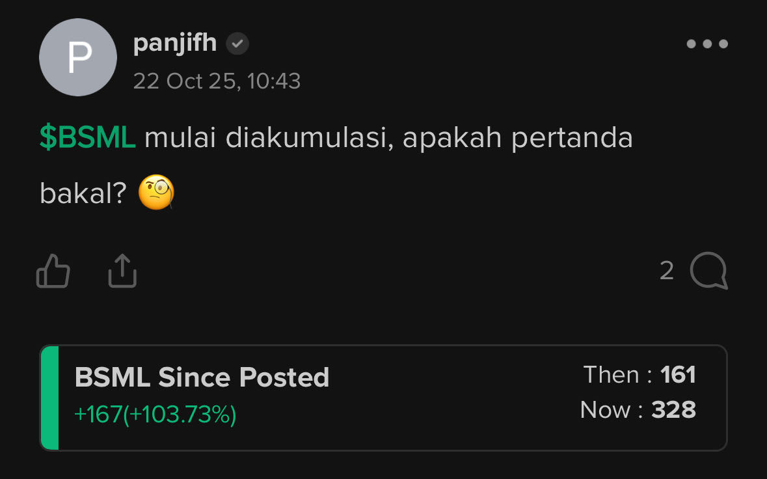Tap the letter P inside the avatar
The width and height of the screenshot is (767, 479).
click(x=79, y=57)
